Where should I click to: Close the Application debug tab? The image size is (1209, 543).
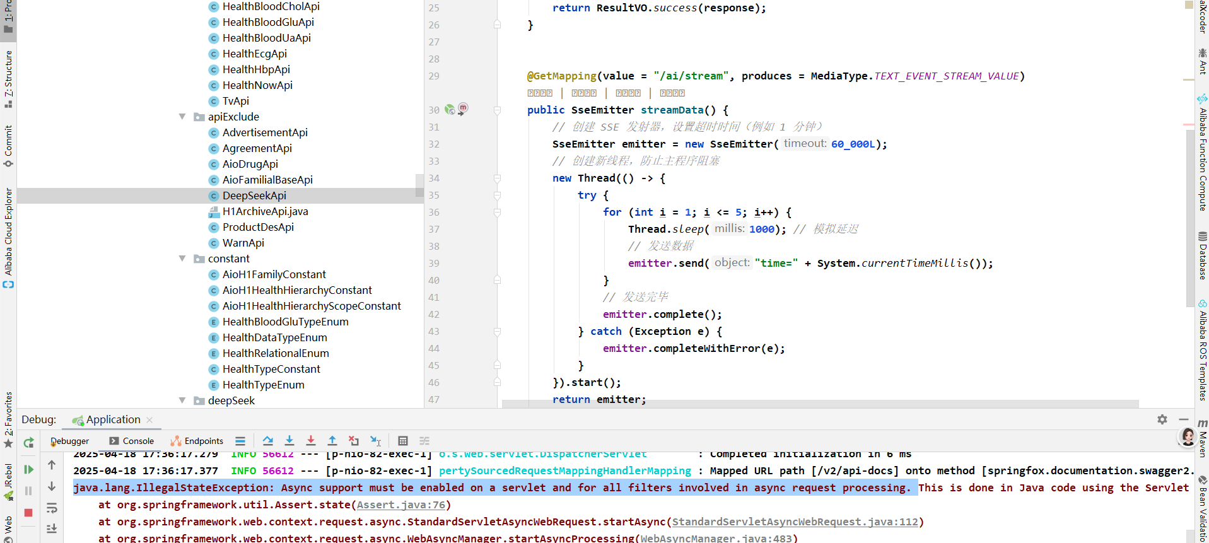(149, 420)
